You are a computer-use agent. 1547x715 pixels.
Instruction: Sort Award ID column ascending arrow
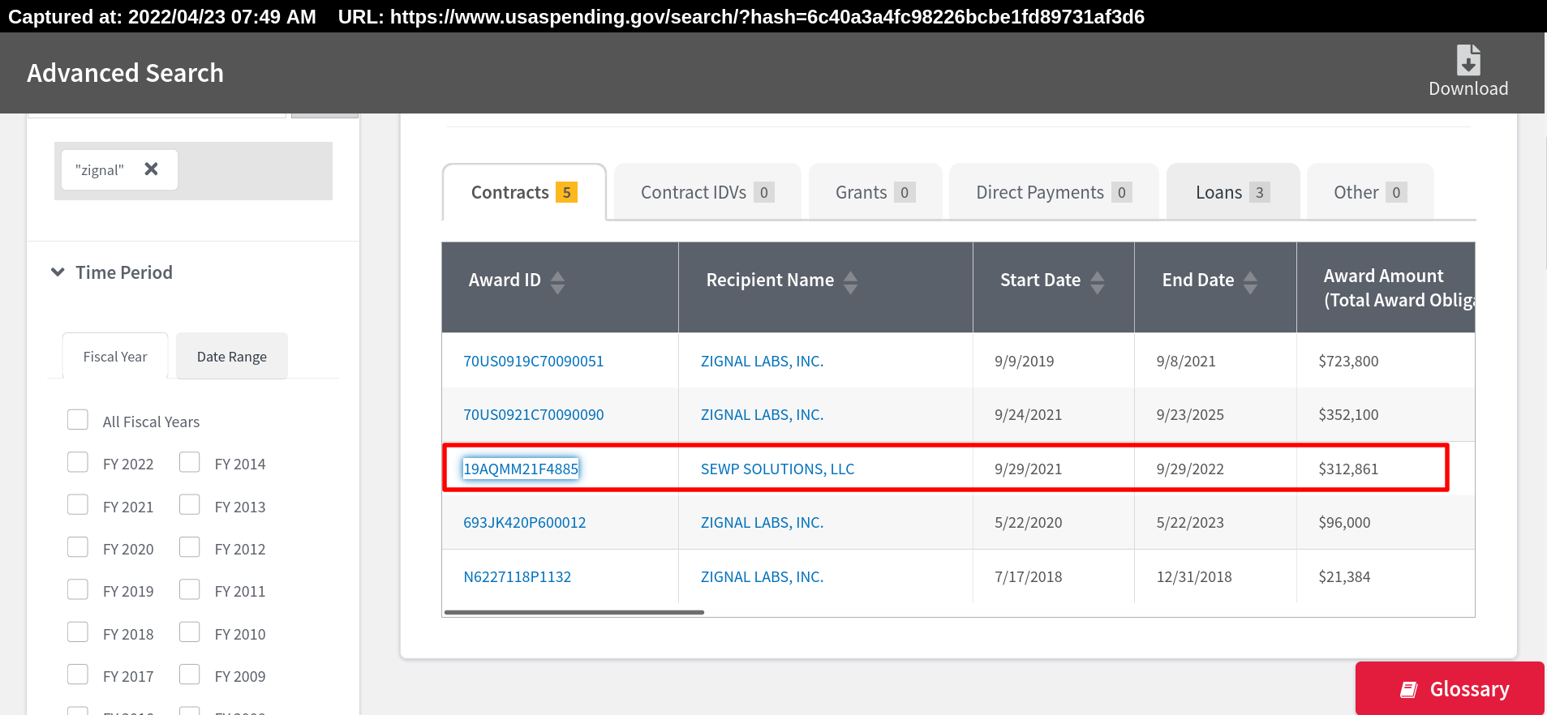tap(557, 276)
